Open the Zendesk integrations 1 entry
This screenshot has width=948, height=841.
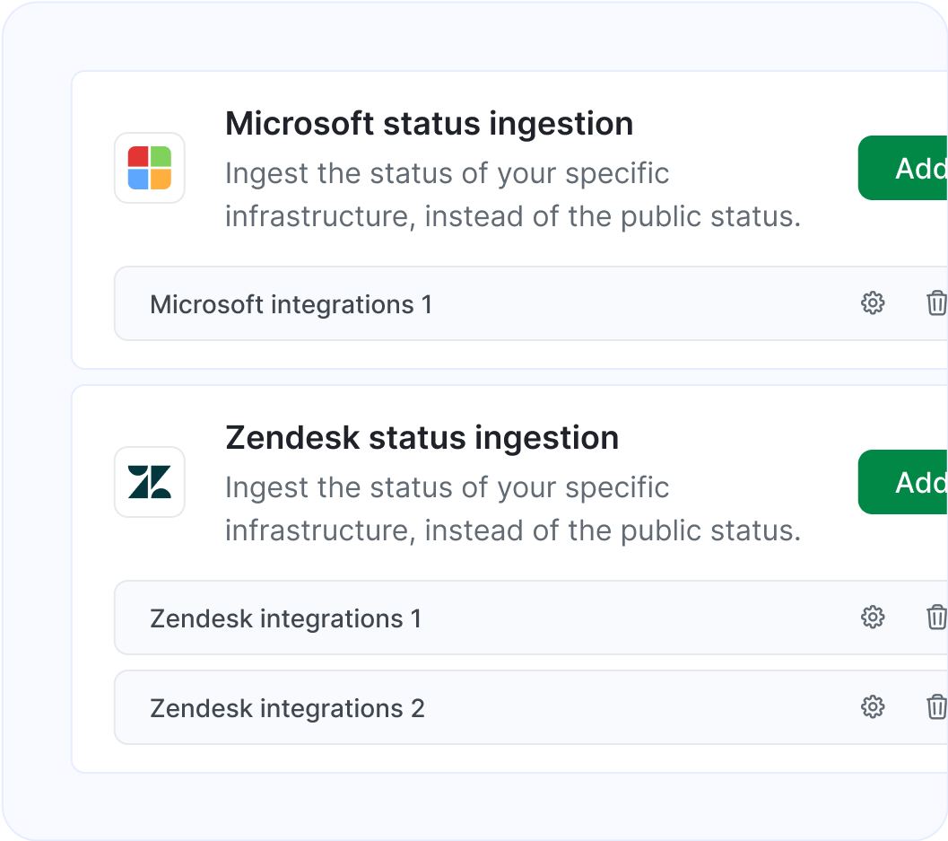[x=284, y=618]
